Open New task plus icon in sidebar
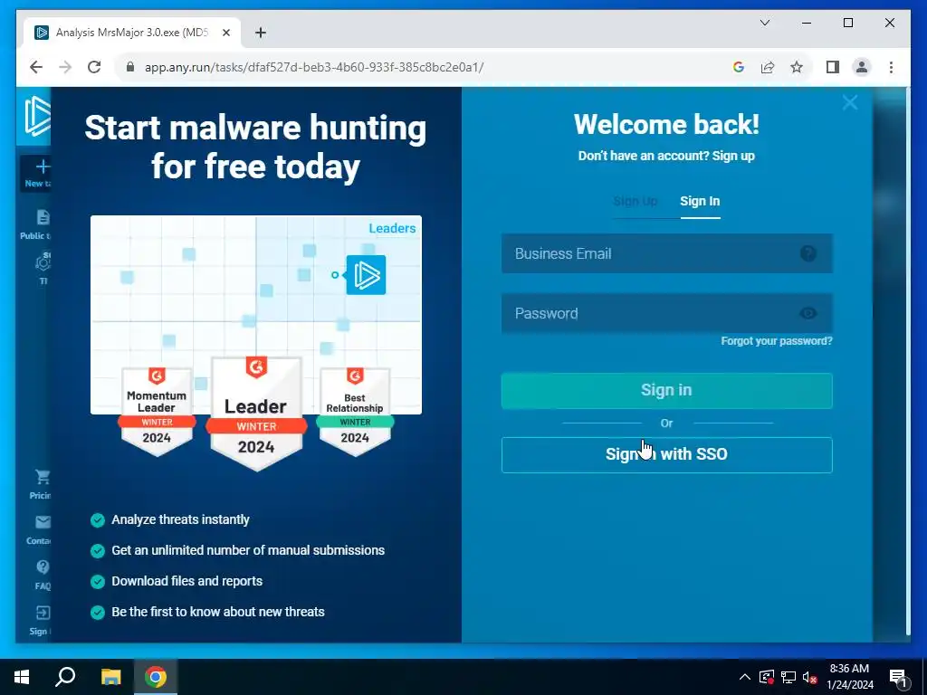 pos(43,167)
